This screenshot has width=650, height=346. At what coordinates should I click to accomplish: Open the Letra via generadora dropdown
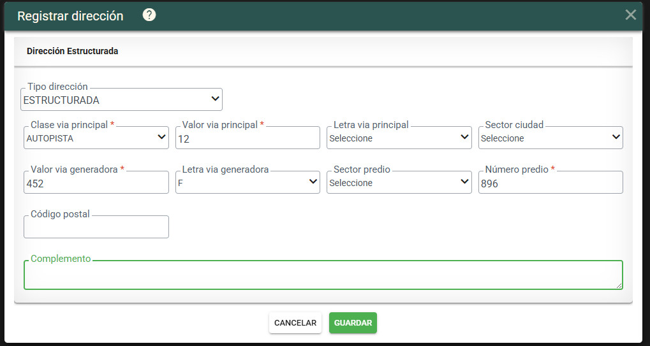click(248, 182)
